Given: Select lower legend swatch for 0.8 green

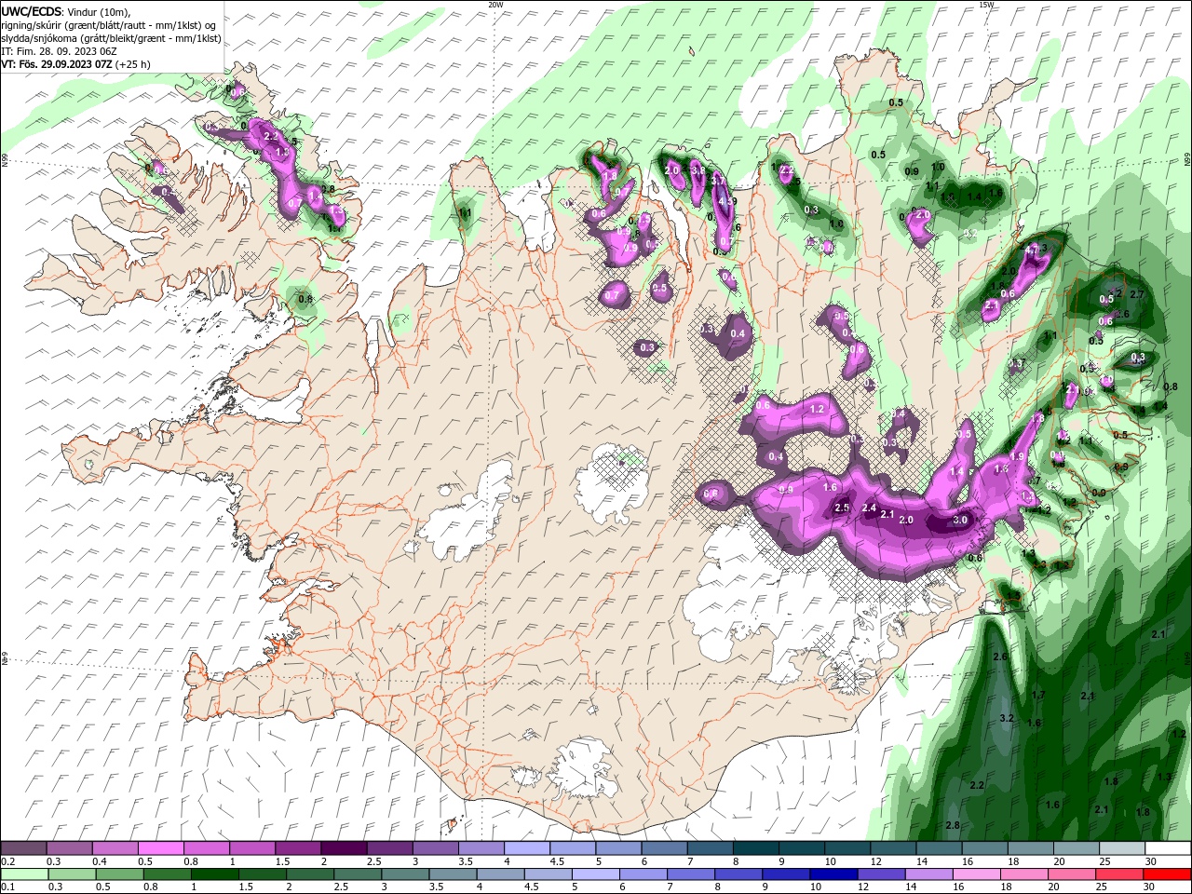Looking at the screenshot, I should tap(168, 874).
